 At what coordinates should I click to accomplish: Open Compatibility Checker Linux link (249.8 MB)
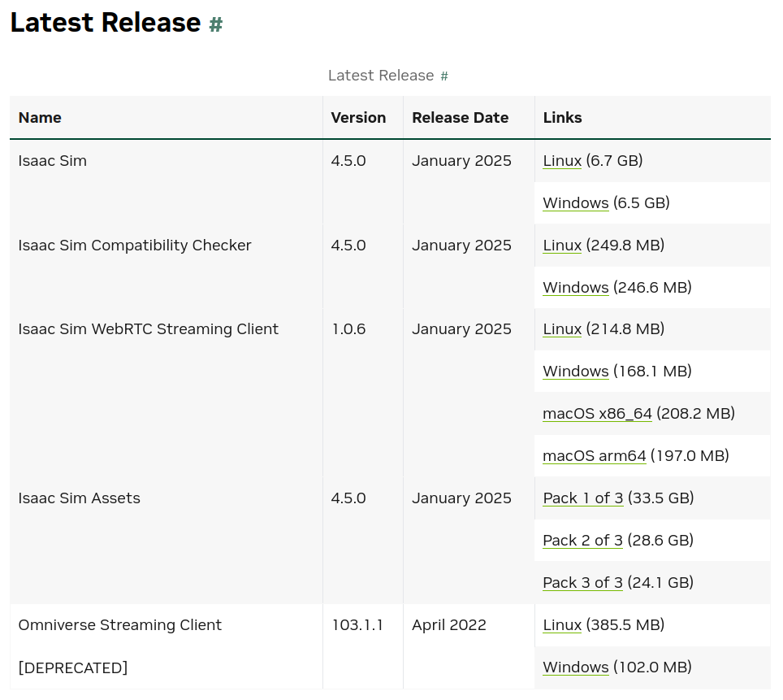(x=562, y=245)
